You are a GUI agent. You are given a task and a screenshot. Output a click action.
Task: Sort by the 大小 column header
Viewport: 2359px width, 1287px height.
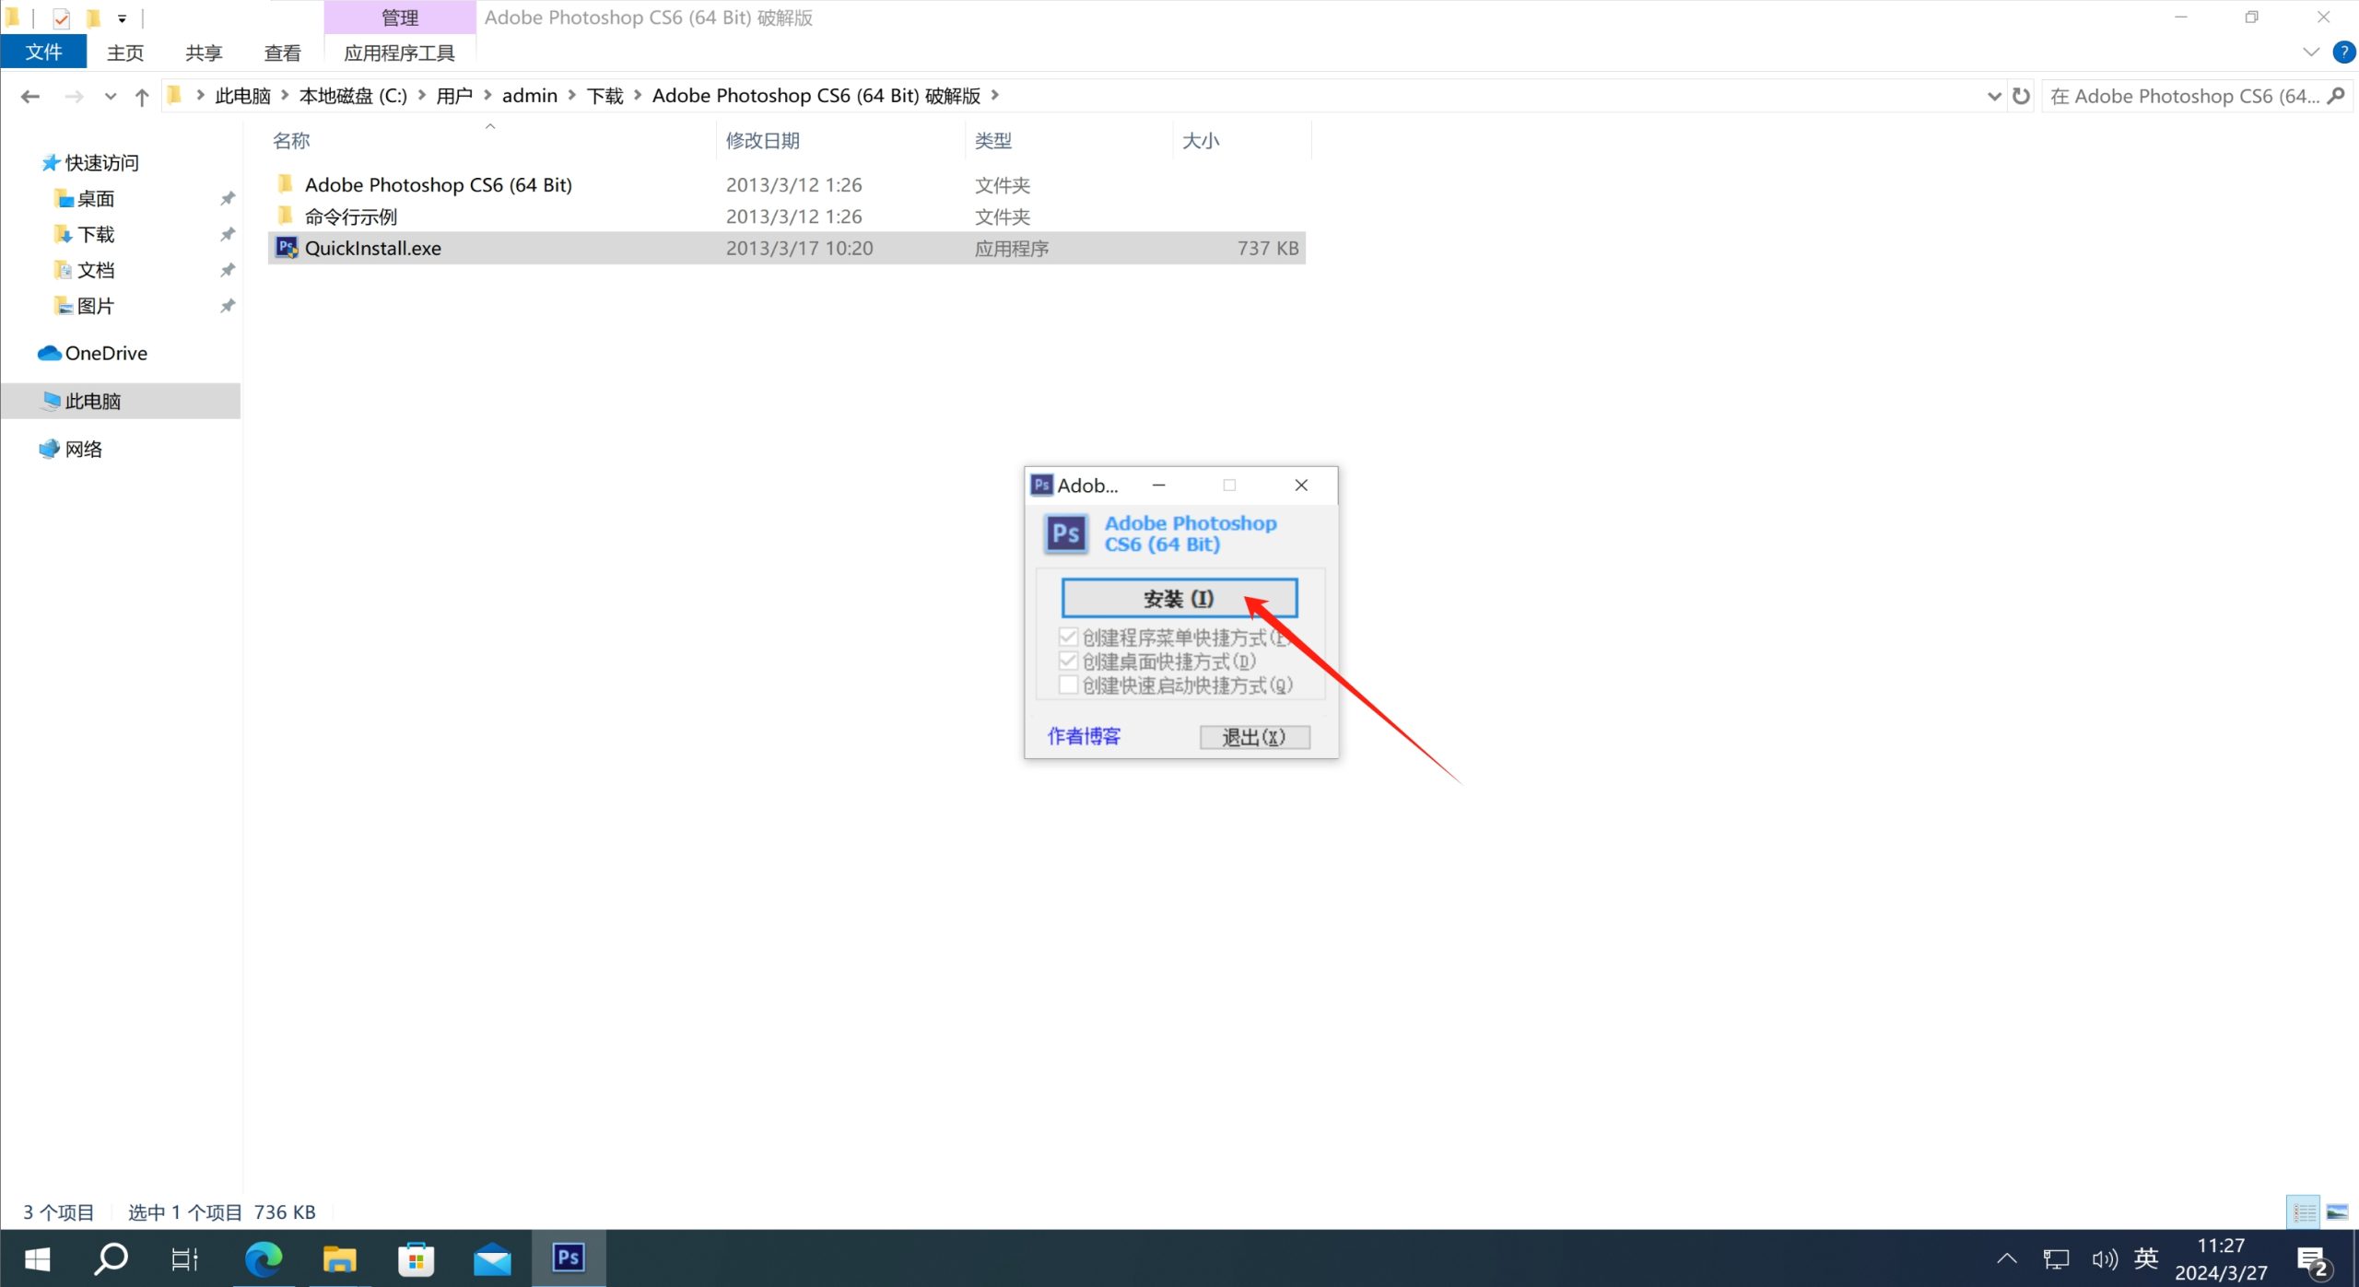[1201, 140]
